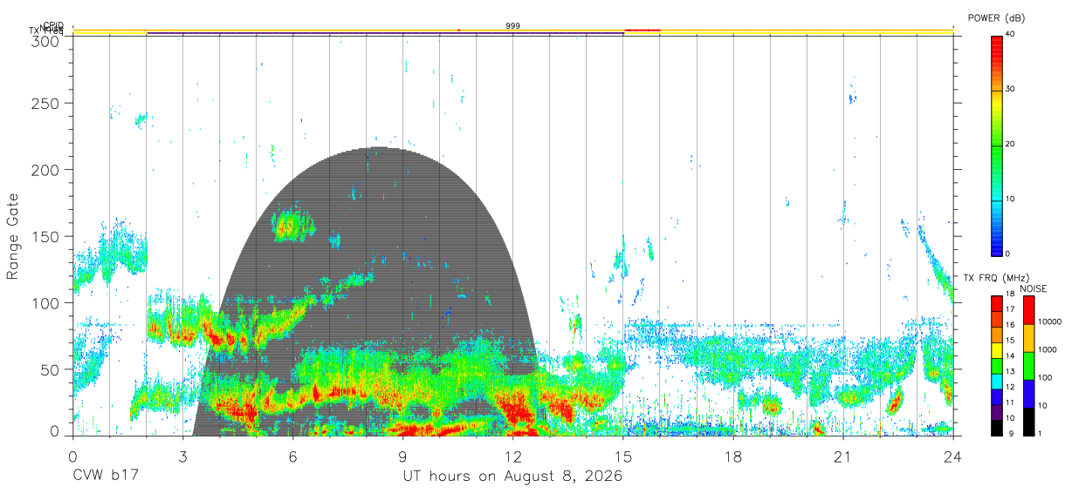
Task: Click the NOISE legend title
Action: pyautogui.click(x=1034, y=288)
